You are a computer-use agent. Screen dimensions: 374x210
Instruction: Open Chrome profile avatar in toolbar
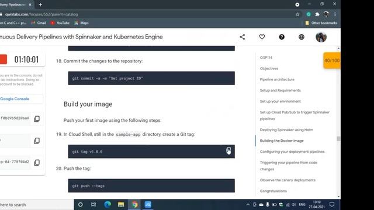tap(326, 14)
